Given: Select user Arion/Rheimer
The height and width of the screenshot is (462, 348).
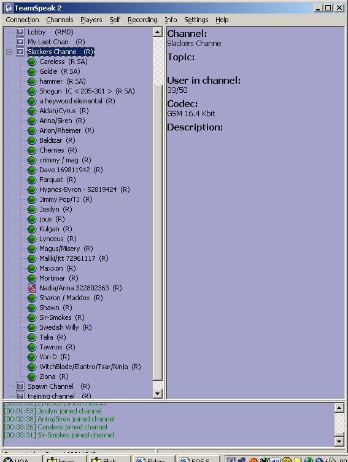Looking at the screenshot, I should pyautogui.click(x=67, y=130).
